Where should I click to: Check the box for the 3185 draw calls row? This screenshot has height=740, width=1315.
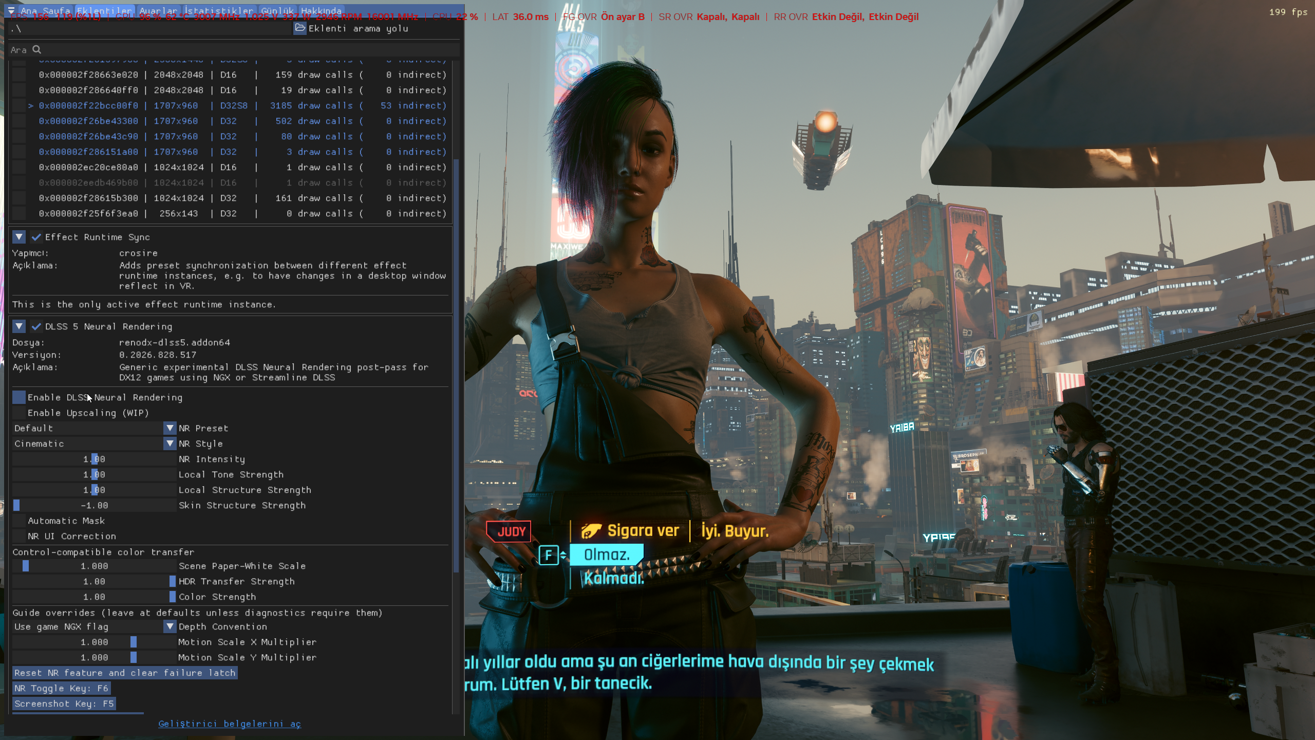point(19,106)
